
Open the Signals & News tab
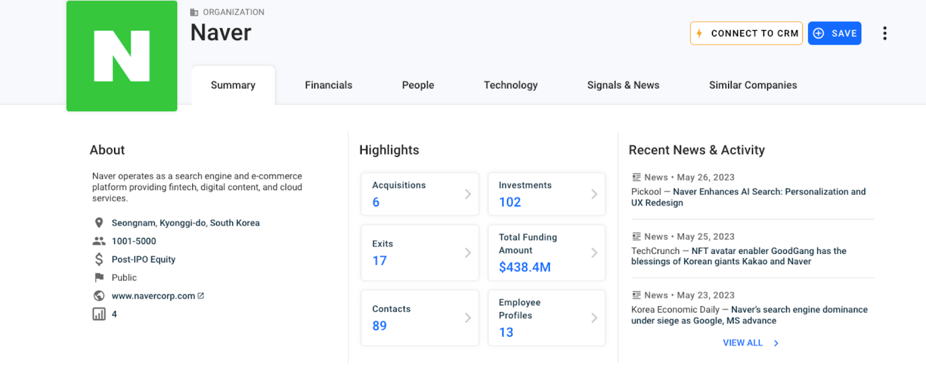click(x=623, y=85)
